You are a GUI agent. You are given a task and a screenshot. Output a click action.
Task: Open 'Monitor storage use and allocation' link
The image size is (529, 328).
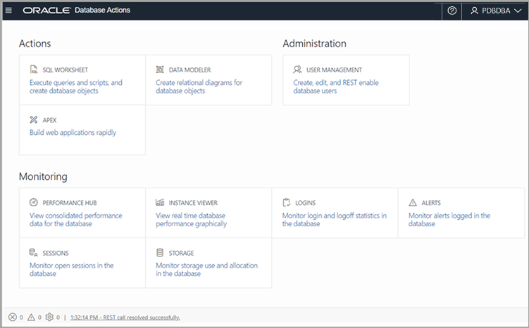pyautogui.click(x=206, y=270)
